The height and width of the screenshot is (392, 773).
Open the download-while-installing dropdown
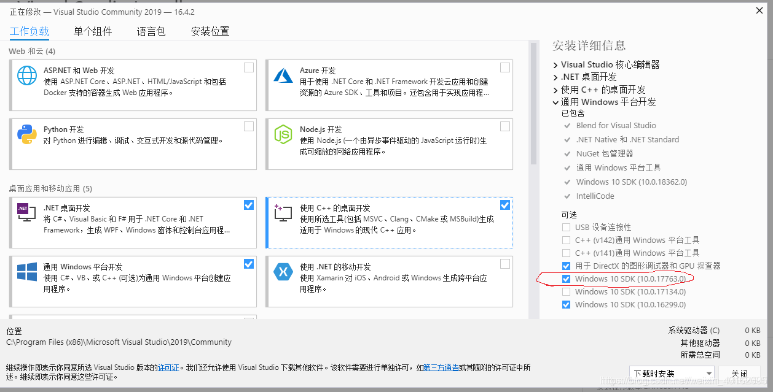click(672, 373)
